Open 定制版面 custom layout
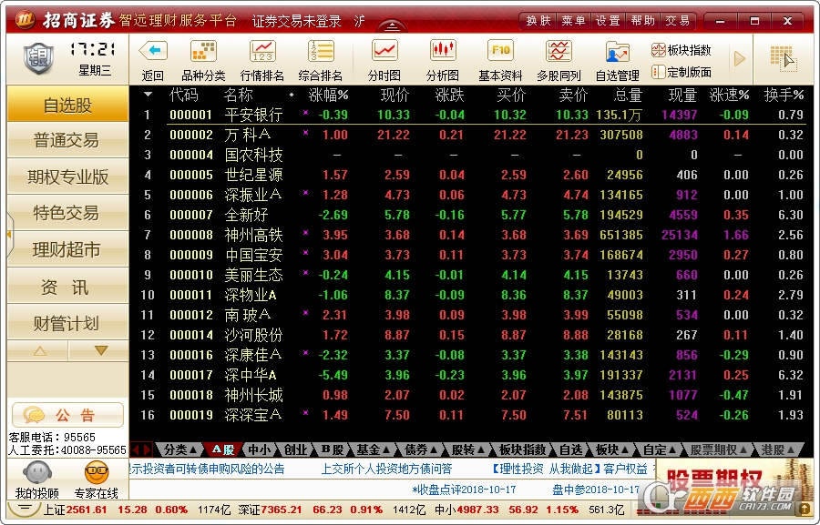Screen dimensions: 820x525 [682, 72]
